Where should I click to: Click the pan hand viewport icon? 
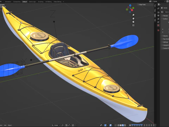click(133, 18)
